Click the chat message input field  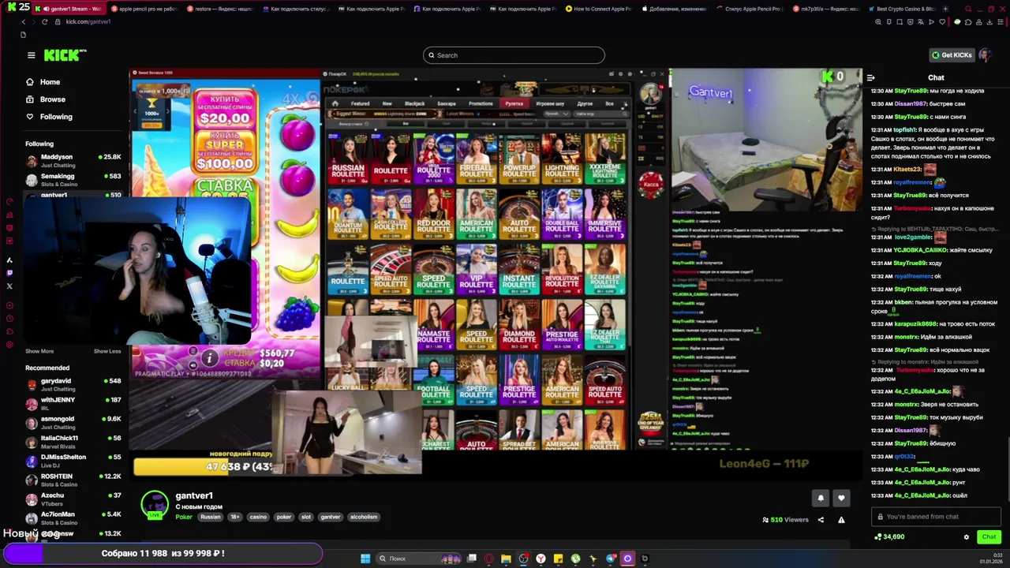click(x=936, y=517)
